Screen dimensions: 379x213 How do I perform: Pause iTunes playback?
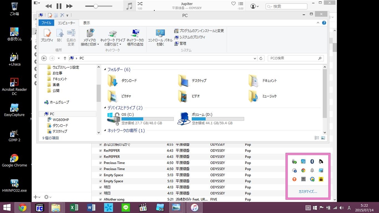[x=59, y=6]
